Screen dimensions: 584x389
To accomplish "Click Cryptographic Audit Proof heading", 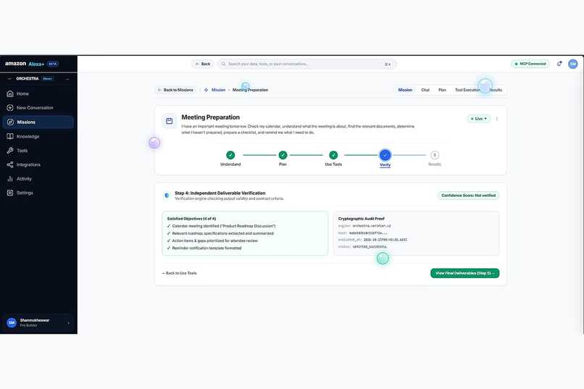I will [x=362, y=219].
